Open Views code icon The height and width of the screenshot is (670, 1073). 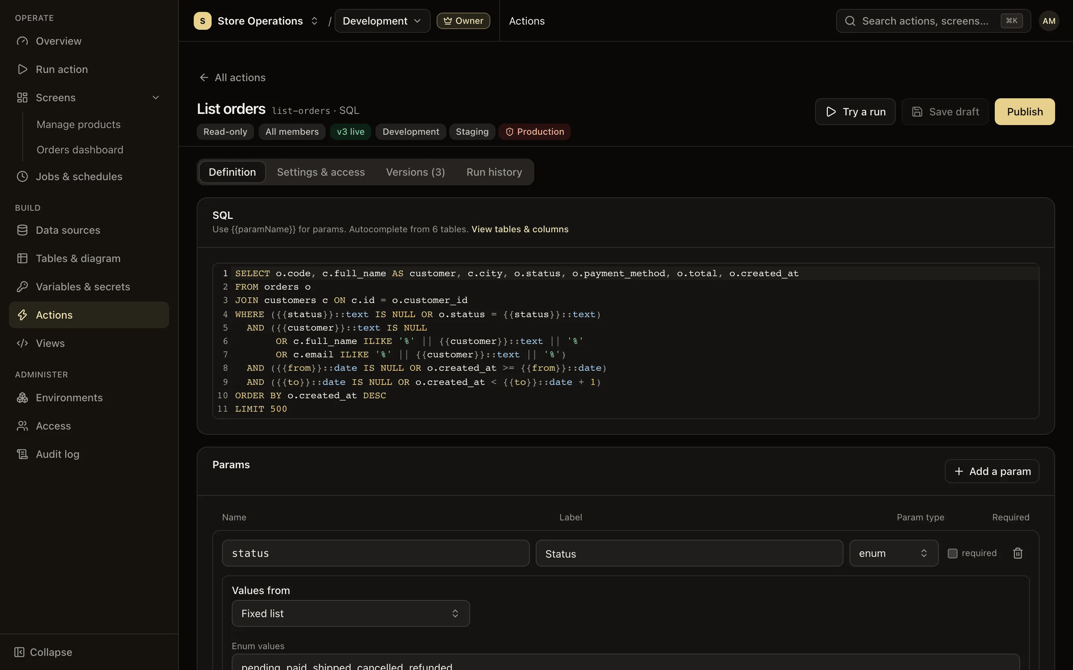click(x=22, y=344)
